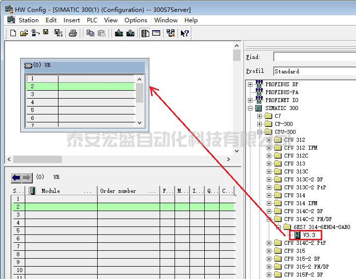Click the Find input field
This screenshot has width=356, height=279.
(314, 57)
